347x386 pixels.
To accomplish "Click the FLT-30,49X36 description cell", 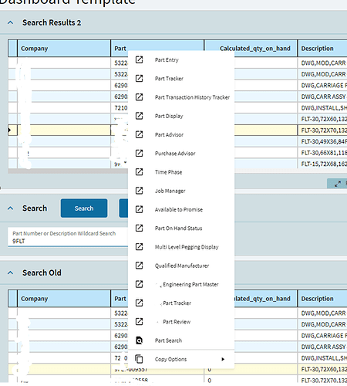I will (322, 142).
